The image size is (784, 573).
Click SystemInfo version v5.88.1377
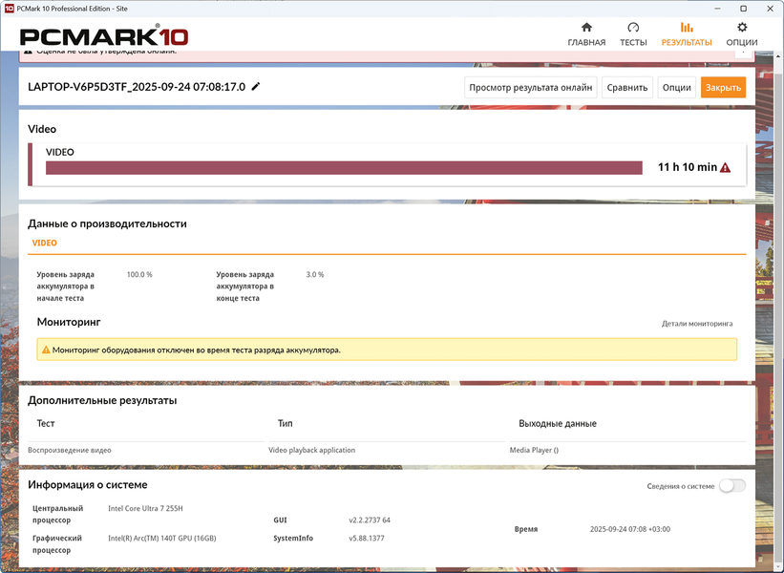367,539
